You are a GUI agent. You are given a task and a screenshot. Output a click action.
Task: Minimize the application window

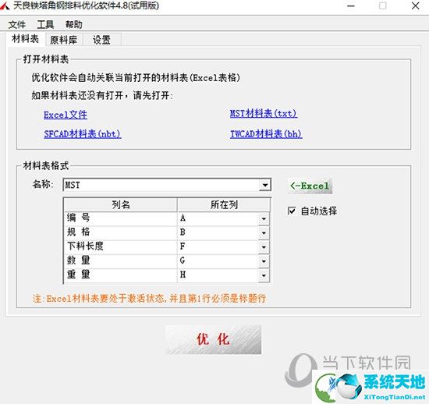point(351,5)
